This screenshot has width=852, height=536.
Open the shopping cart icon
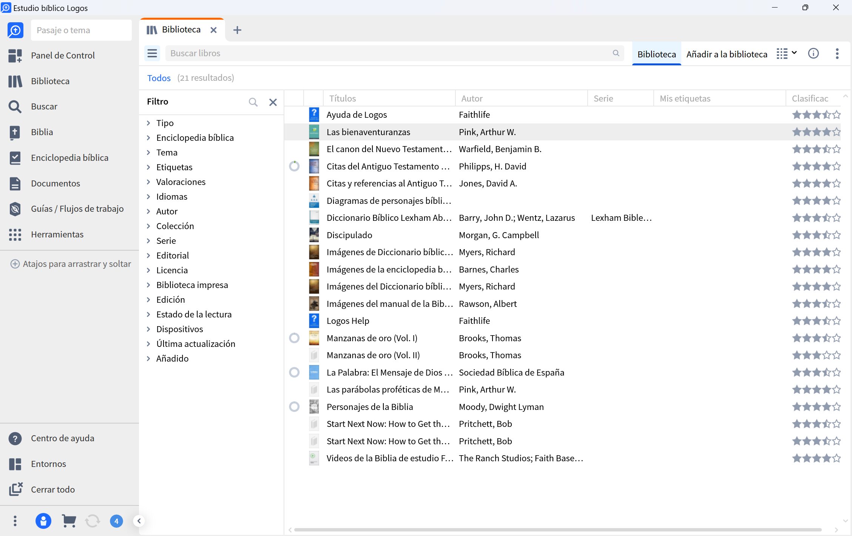coord(69,521)
